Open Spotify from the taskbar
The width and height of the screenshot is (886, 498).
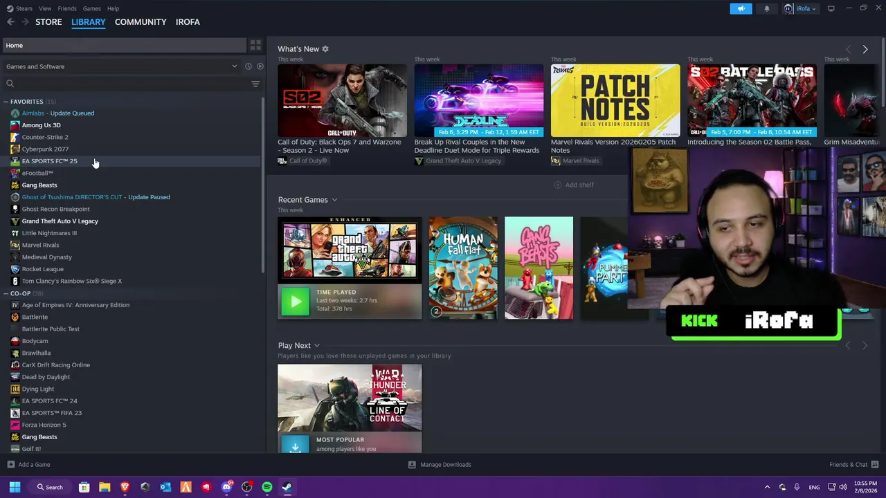point(267,487)
